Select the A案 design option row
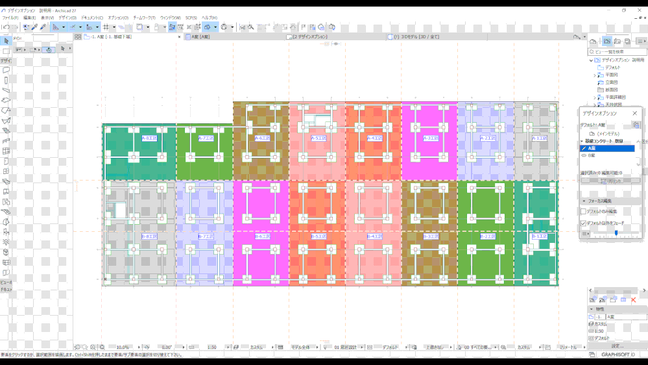Image resolution: width=648 pixels, height=365 pixels. 608,148
